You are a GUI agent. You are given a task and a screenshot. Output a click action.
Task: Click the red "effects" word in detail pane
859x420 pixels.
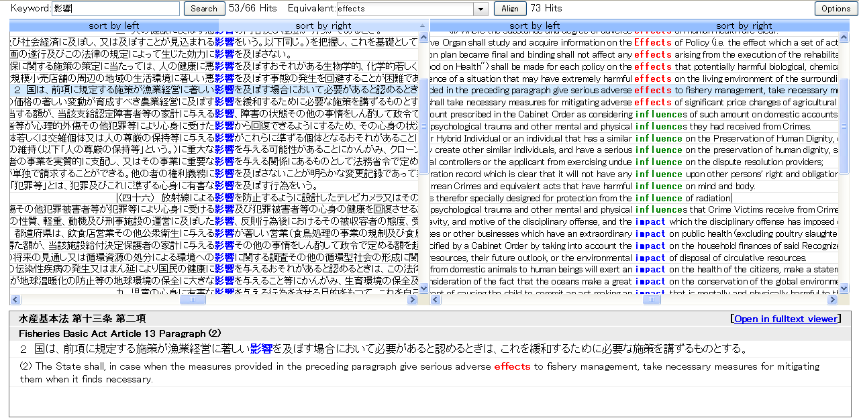tap(513, 366)
